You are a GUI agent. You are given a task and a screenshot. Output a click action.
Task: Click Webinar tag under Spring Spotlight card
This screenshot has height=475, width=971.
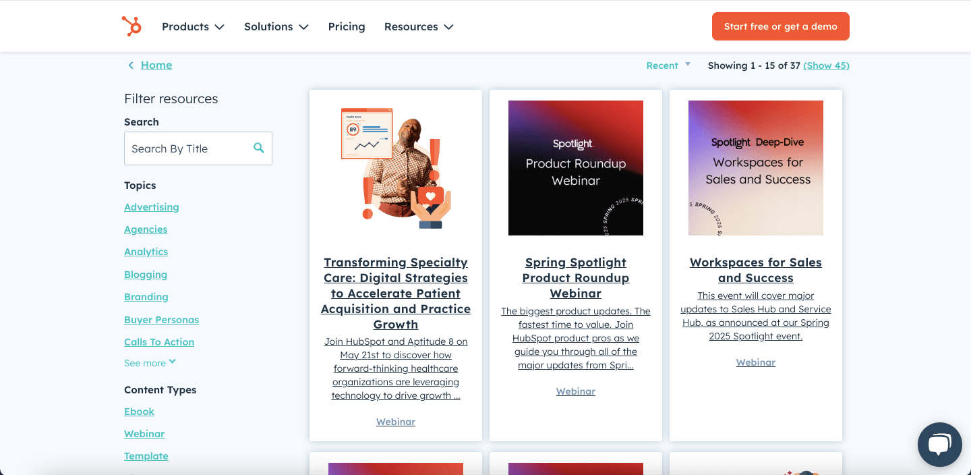pyautogui.click(x=576, y=391)
